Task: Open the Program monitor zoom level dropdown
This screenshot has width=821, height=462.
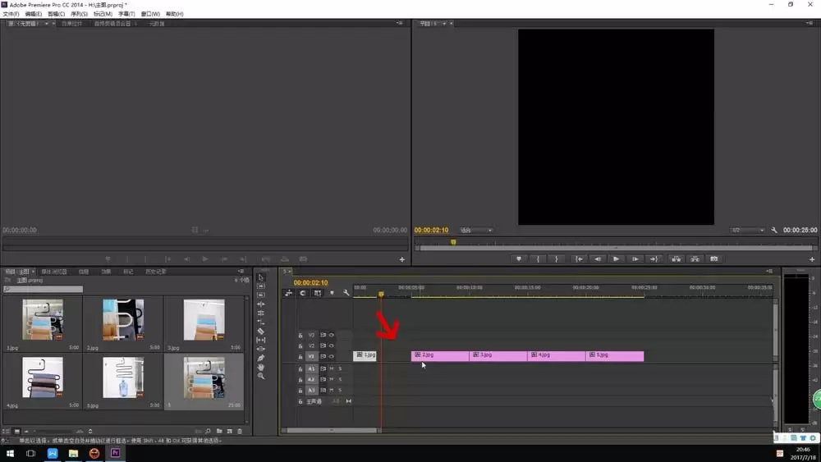Action: (x=476, y=231)
